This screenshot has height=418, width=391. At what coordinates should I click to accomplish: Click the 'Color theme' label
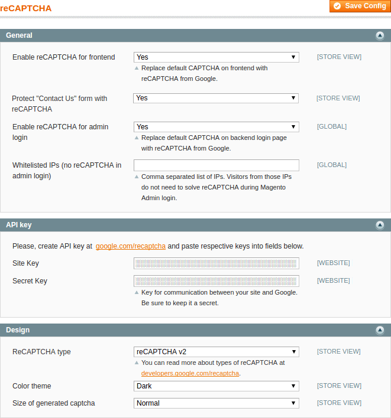[x=31, y=386]
